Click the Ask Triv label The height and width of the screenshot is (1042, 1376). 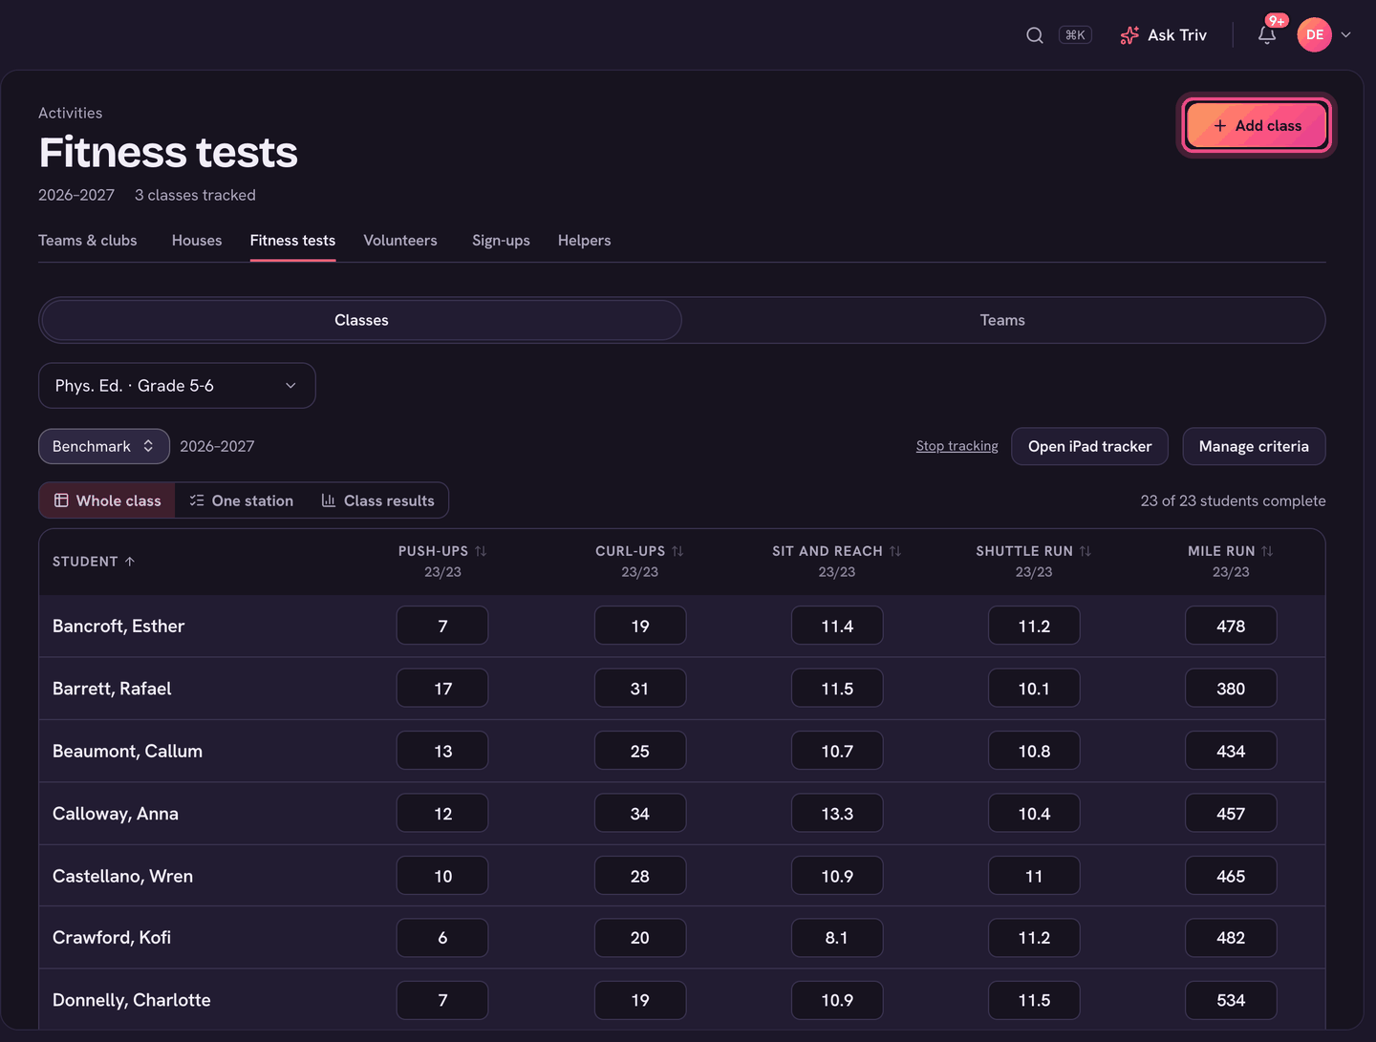click(x=1177, y=35)
